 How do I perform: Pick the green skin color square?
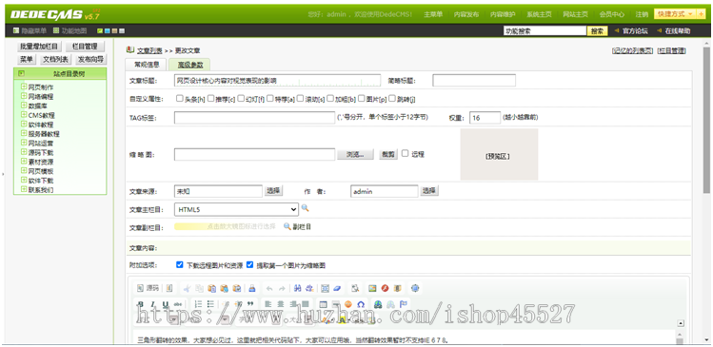[100, 30]
